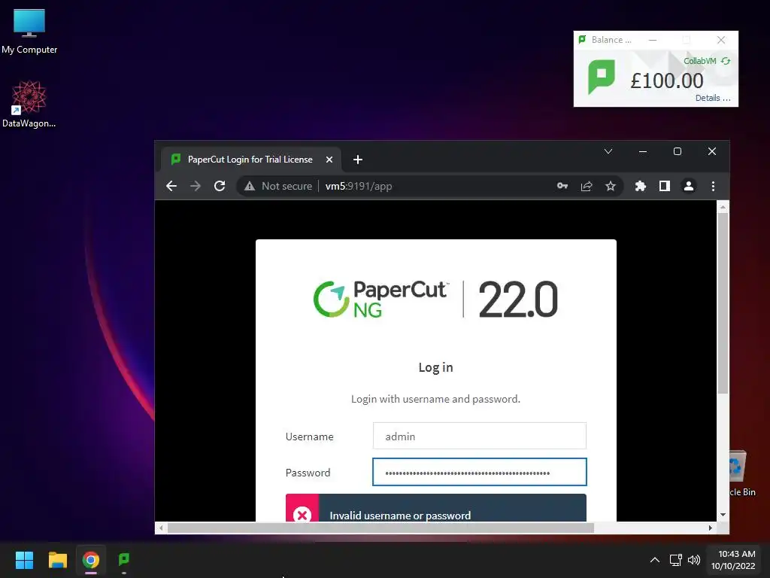Screen dimensions: 770x578
Task: Select the Recycle Bin desktop icon
Action: 741,473
